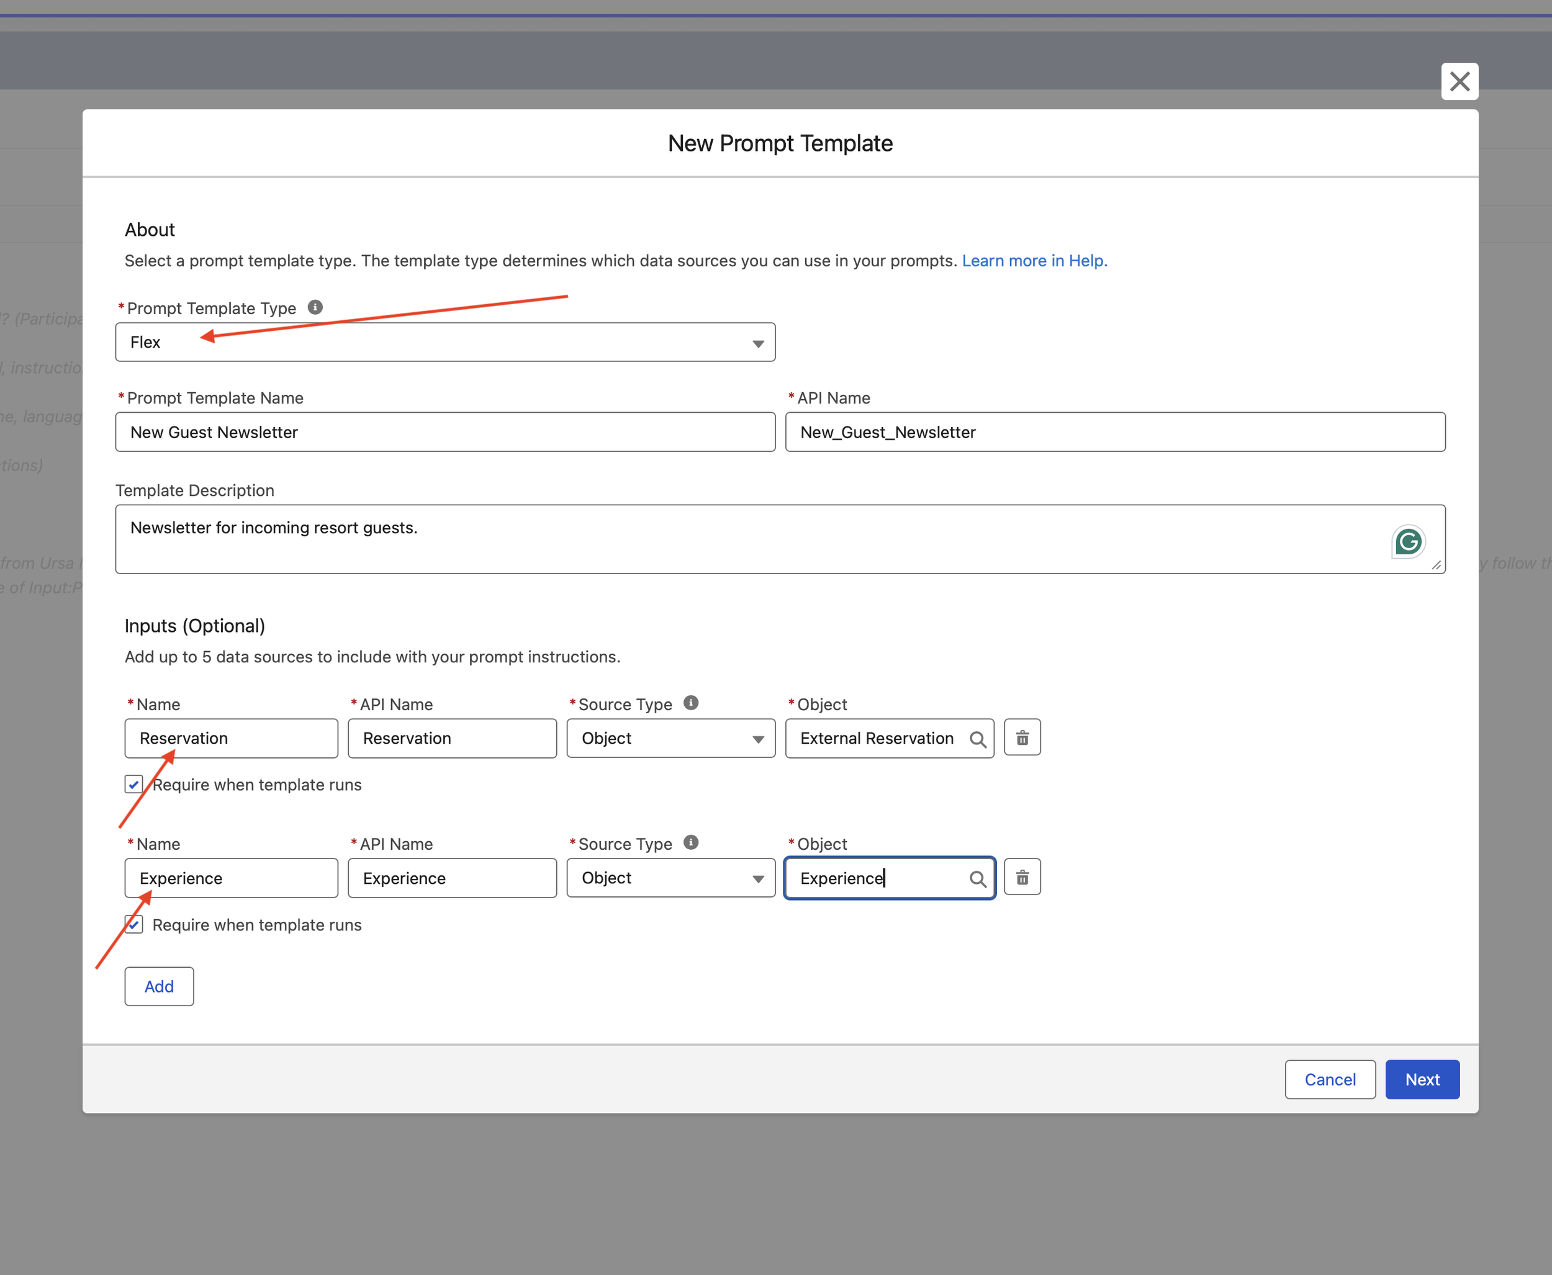Click the Prompt Template Name field

click(x=445, y=432)
